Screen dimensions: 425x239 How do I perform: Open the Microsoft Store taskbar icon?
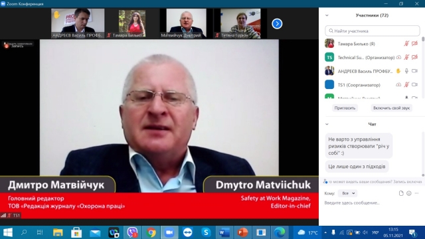pyautogui.click(x=76, y=232)
